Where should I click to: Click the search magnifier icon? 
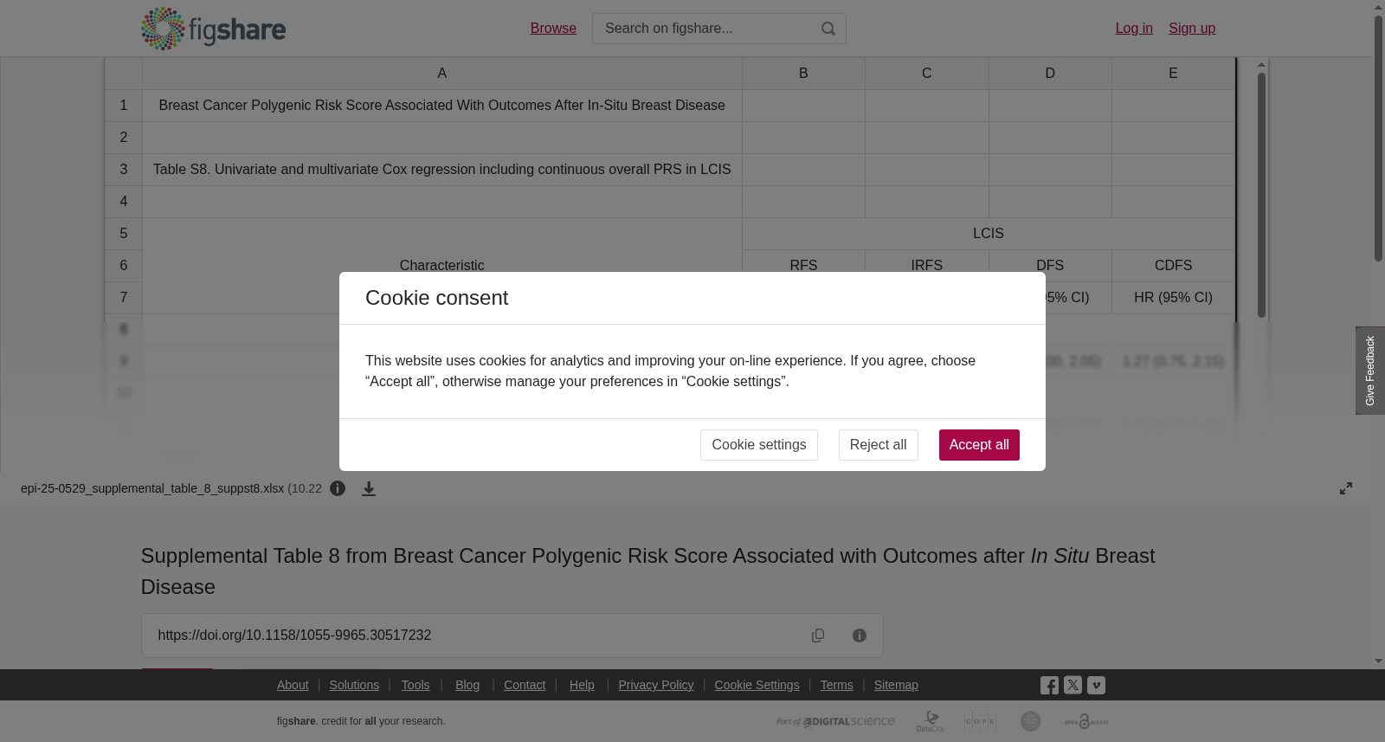(x=828, y=29)
